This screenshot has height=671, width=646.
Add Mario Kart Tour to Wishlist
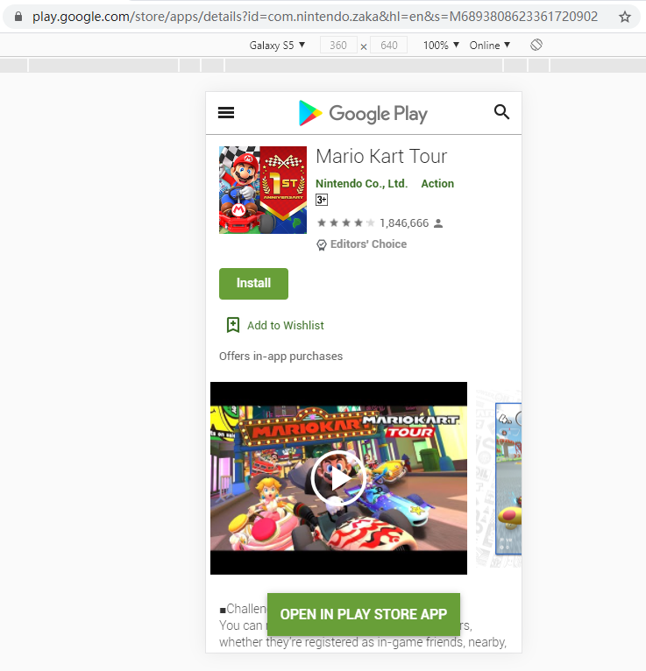click(275, 325)
